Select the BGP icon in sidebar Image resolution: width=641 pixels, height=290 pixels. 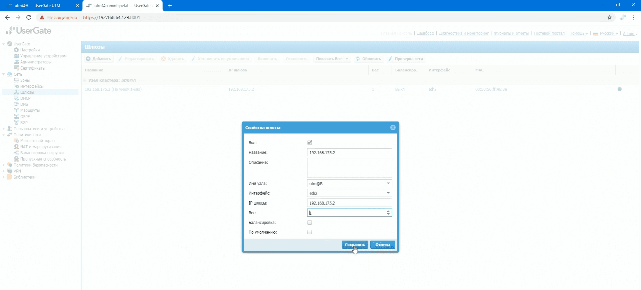(16, 123)
